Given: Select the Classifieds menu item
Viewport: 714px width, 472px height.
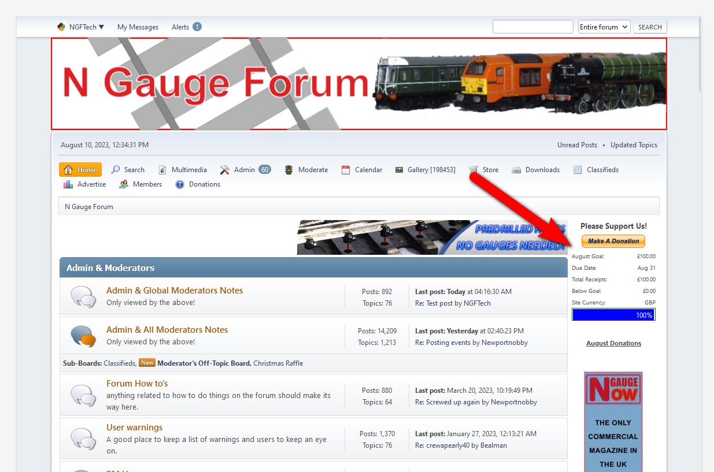Looking at the screenshot, I should click(x=602, y=170).
